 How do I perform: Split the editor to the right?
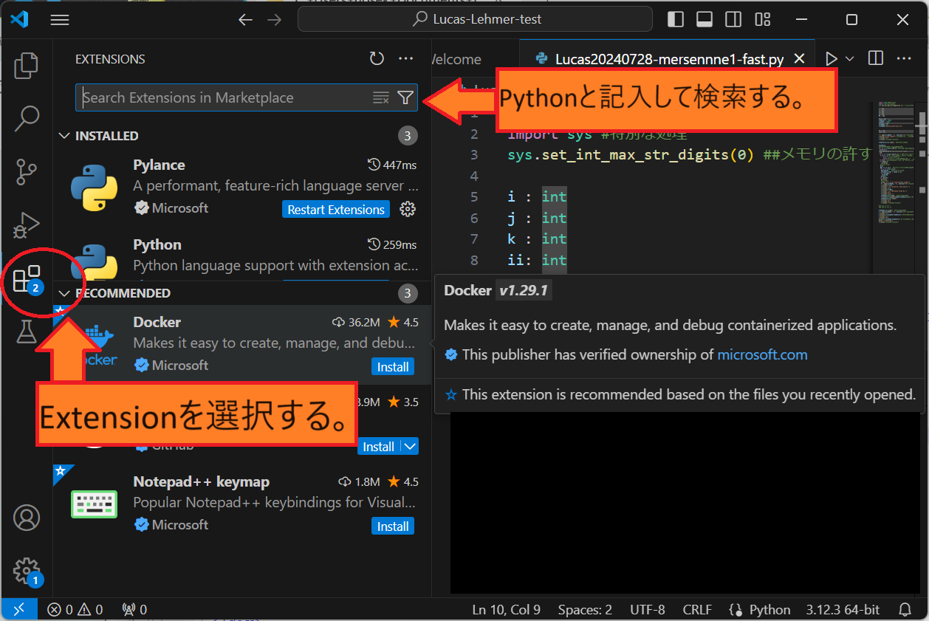click(875, 58)
